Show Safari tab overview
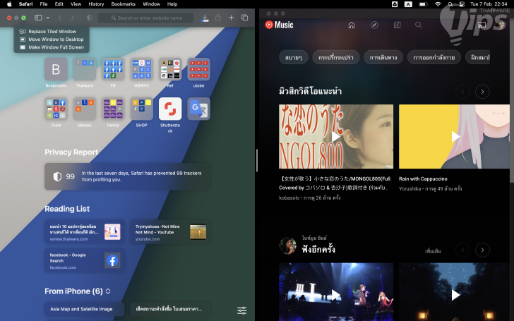Screen dimensions: 514x321 (244, 18)
